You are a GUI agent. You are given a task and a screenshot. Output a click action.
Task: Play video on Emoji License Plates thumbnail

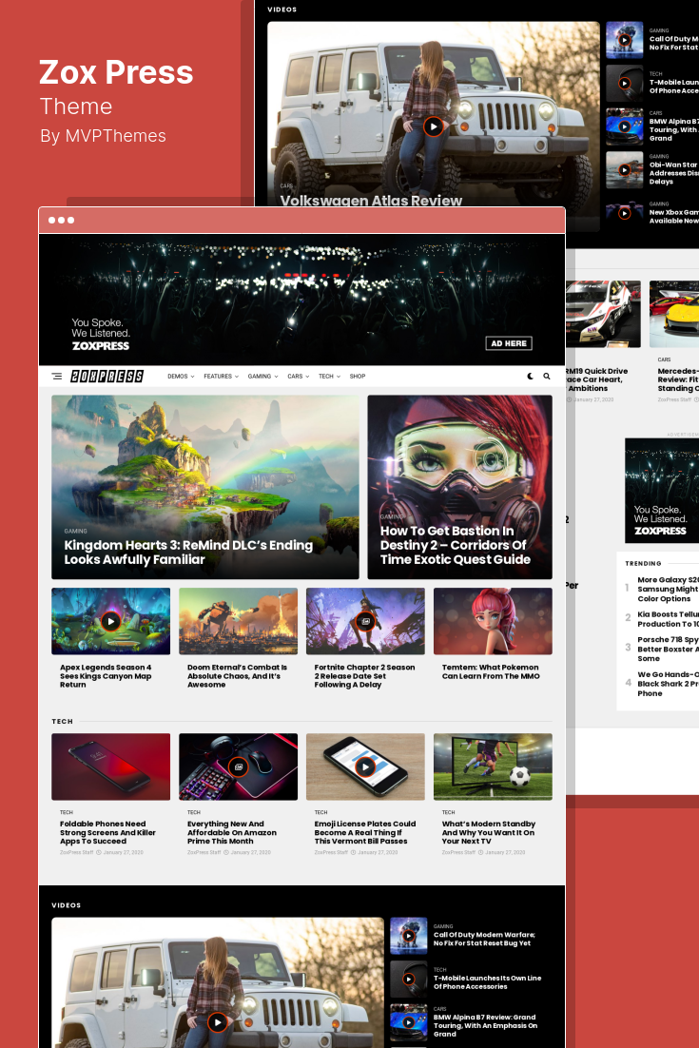365,767
